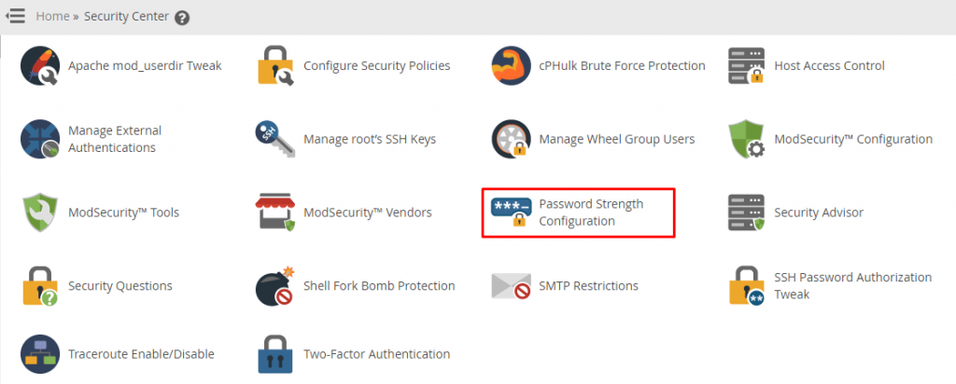Screen dimensions: 956x384
Task: Open the Security Questions padlock icon
Action: (x=40, y=286)
